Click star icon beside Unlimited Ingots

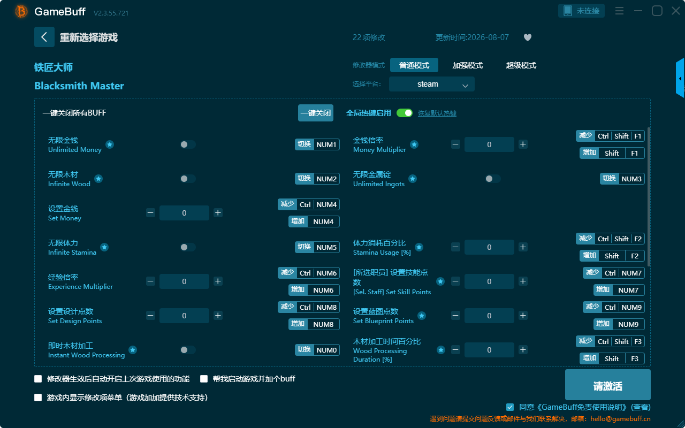[x=413, y=179]
